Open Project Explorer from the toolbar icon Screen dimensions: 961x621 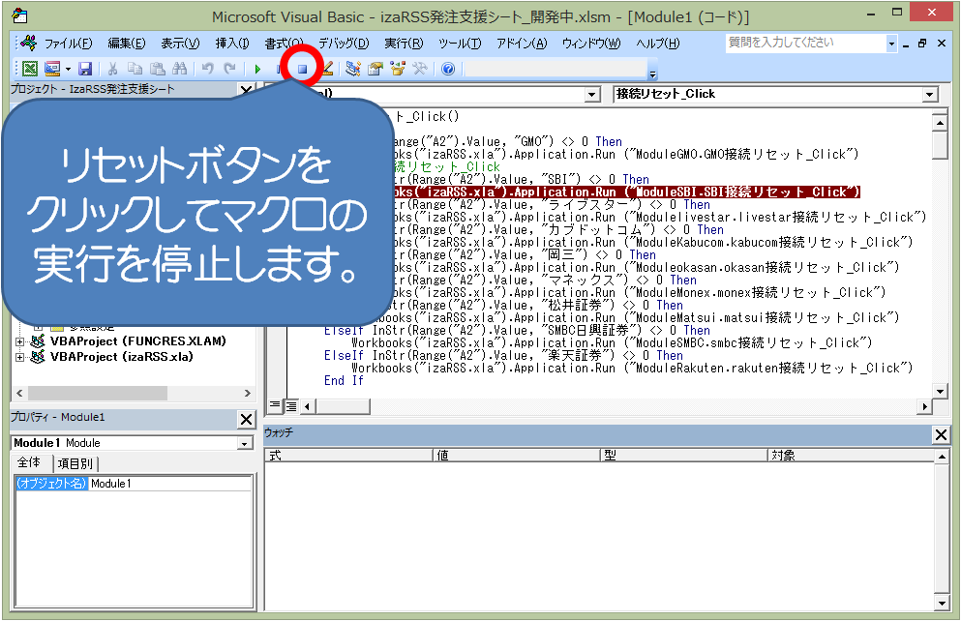tap(352, 69)
